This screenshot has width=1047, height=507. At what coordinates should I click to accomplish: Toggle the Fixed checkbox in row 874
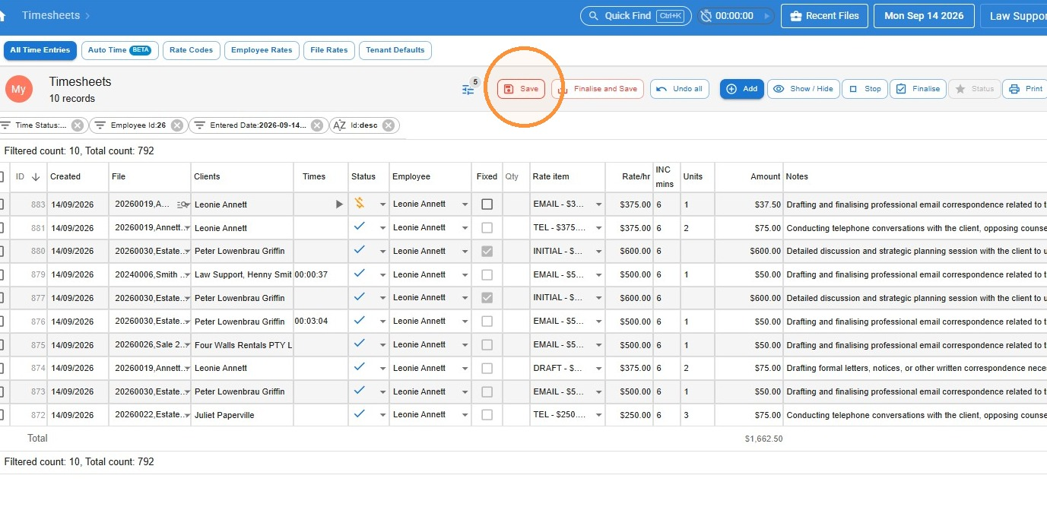[x=487, y=368]
